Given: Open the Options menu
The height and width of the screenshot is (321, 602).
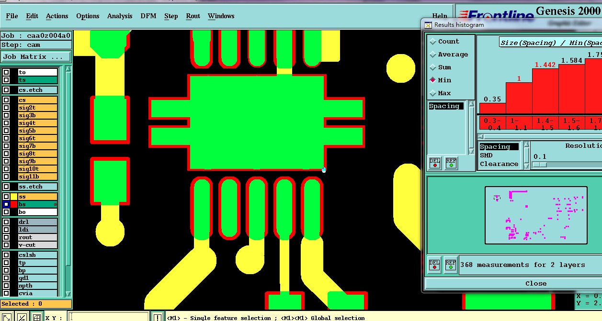Looking at the screenshot, I should (x=88, y=16).
